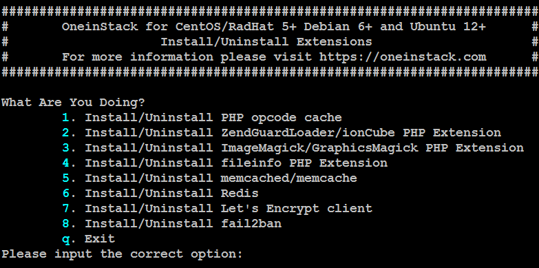
Task: Click the cyan letter q
Action: coord(65,240)
